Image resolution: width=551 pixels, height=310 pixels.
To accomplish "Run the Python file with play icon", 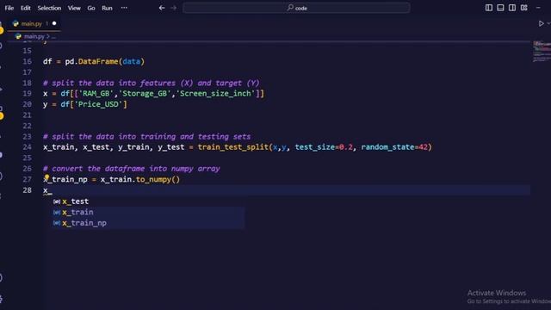I will pos(542,23).
